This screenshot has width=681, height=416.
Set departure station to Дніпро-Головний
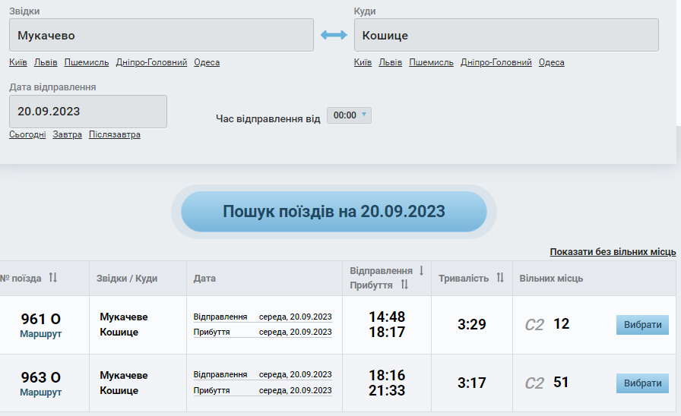pos(151,62)
